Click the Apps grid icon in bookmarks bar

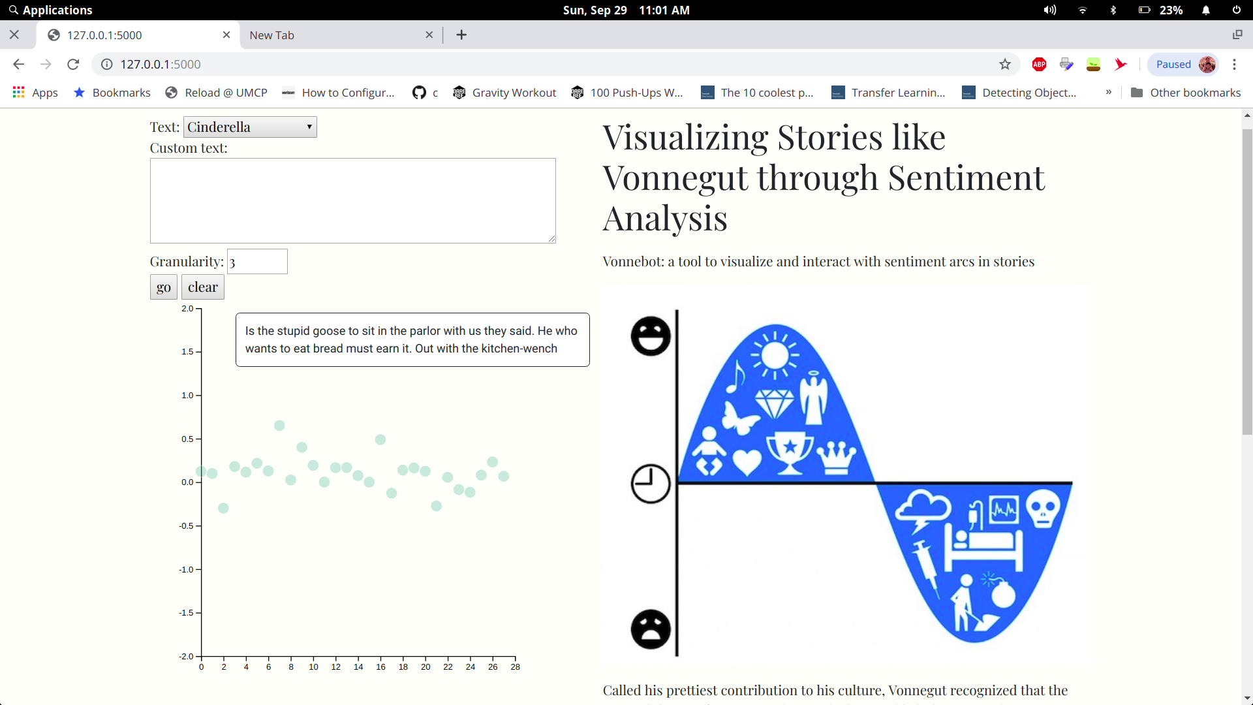click(18, 92)
